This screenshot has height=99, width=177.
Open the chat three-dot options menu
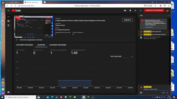(x=168, y=16)
